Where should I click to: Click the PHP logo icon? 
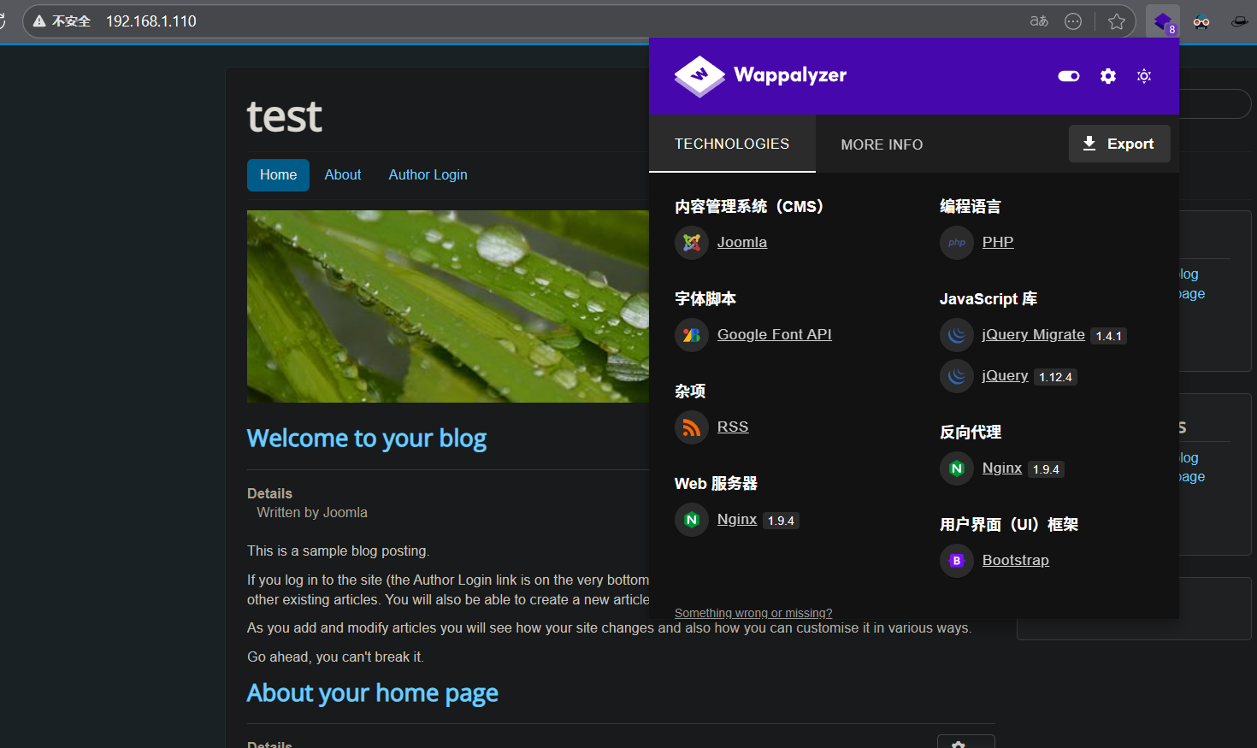956,243
